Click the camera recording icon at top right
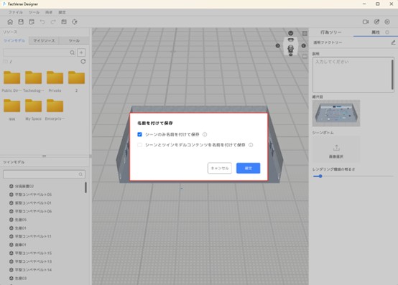The width and height of the screenshot is (398, 285). coord(366,22)
